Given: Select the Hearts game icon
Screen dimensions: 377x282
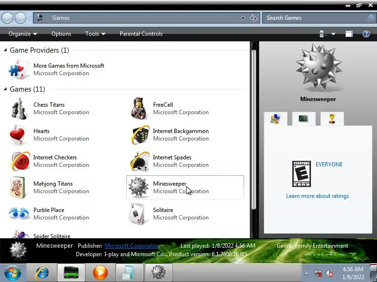Looking at the screenshot, I should pyautogui.click(x=18, y=135).
